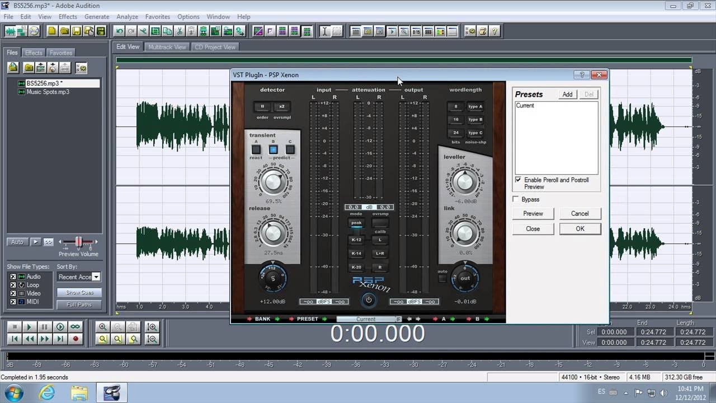Click Import File icon in Files panel
Screen dimensions: 716x403
pyautogui.click(x=13, y=68)
